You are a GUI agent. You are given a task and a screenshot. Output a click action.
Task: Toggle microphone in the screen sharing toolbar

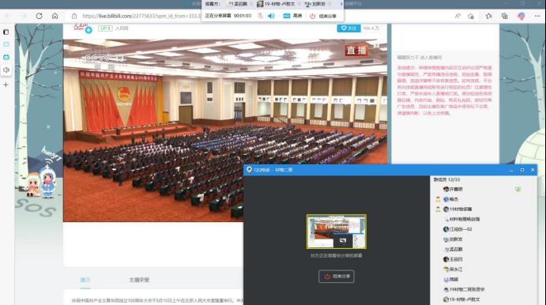point(261,16)
